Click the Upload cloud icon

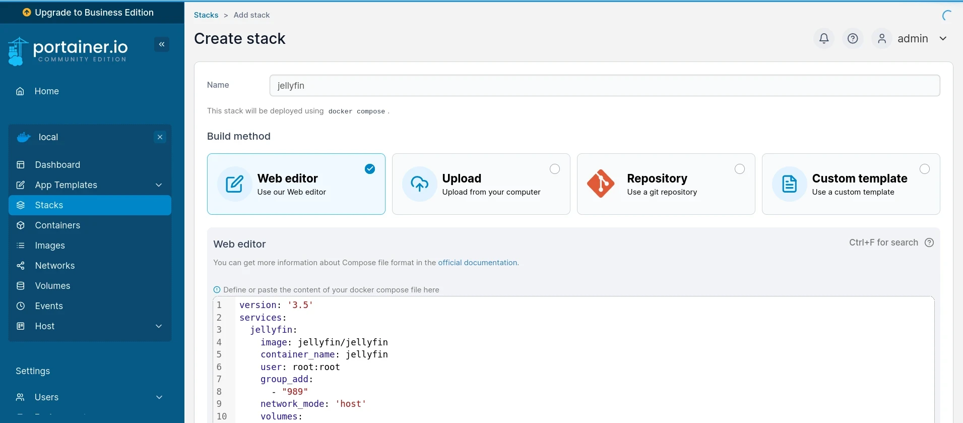(419, 184)
